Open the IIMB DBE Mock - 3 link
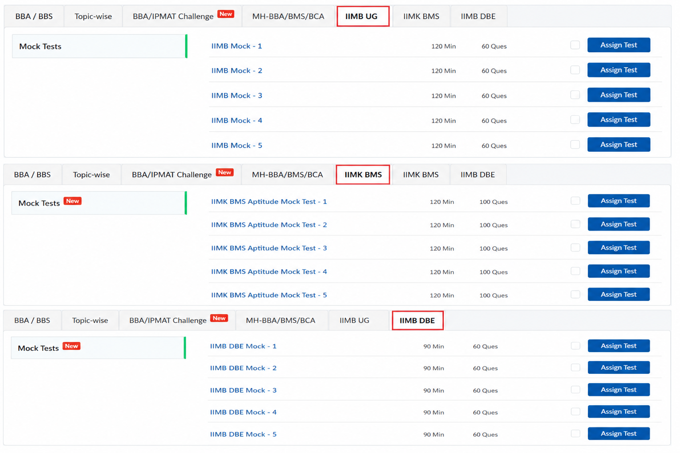The image size is (680, 453). click(x=243, y=390)
